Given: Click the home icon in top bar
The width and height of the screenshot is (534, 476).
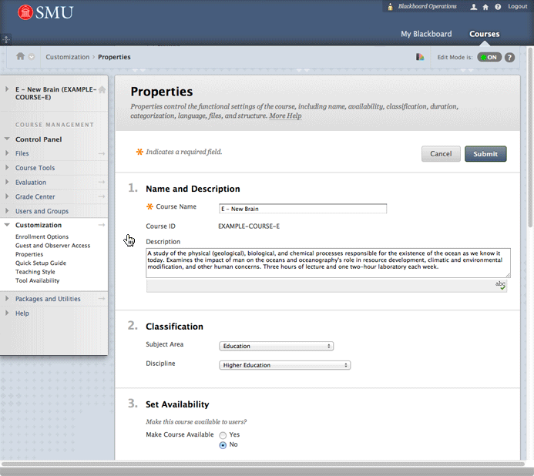Looking at the screenshot, I should (x=485, y=7).
